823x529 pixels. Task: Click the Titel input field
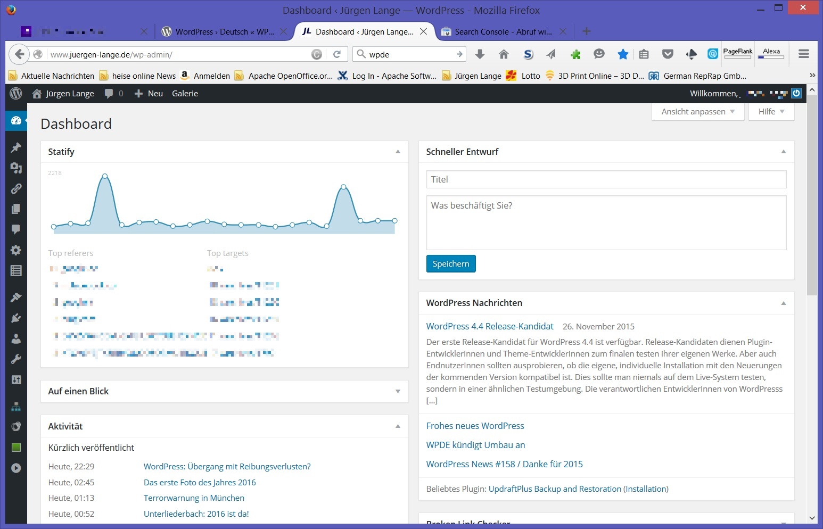[606, 179]
